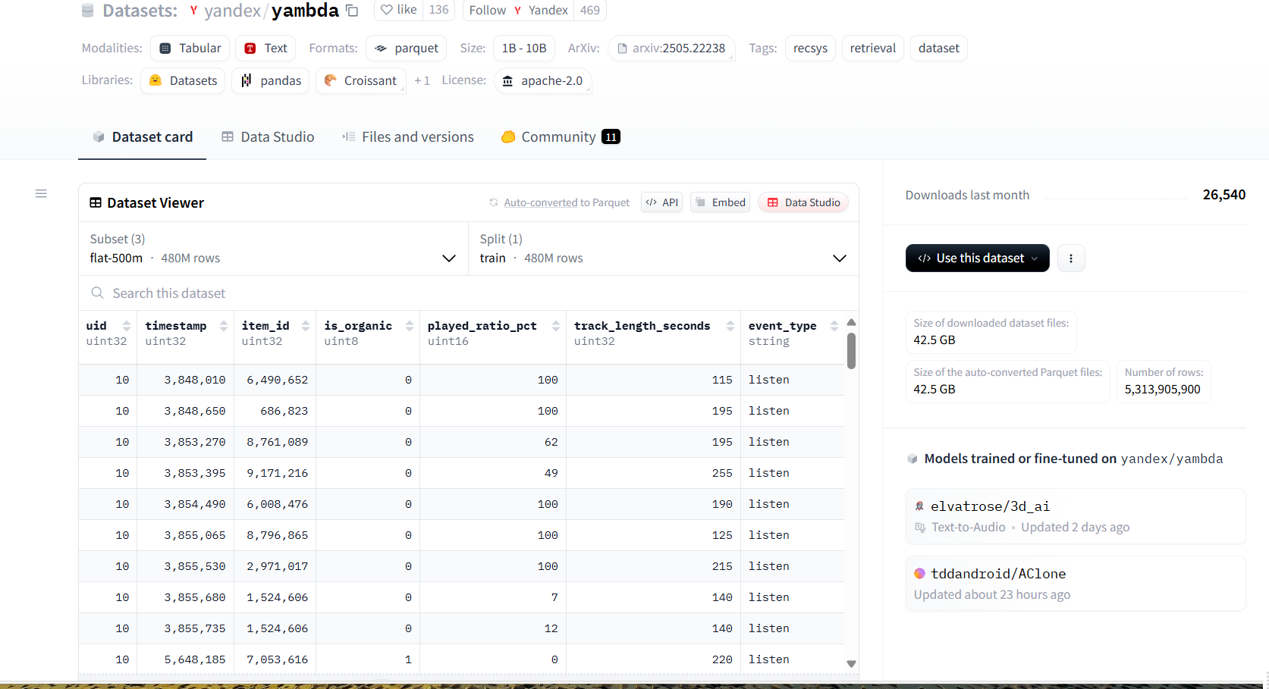This screenshot has width=1269, height=689.
Task: Click the like count 136
Action: pyautogui.click(x=438, y=10)
